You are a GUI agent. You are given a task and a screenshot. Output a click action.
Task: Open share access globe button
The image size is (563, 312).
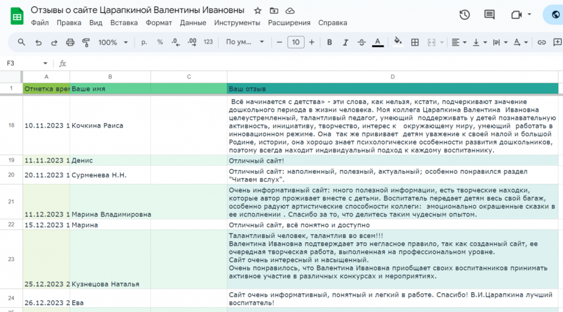pyautogui.click(x=555, y=15)
